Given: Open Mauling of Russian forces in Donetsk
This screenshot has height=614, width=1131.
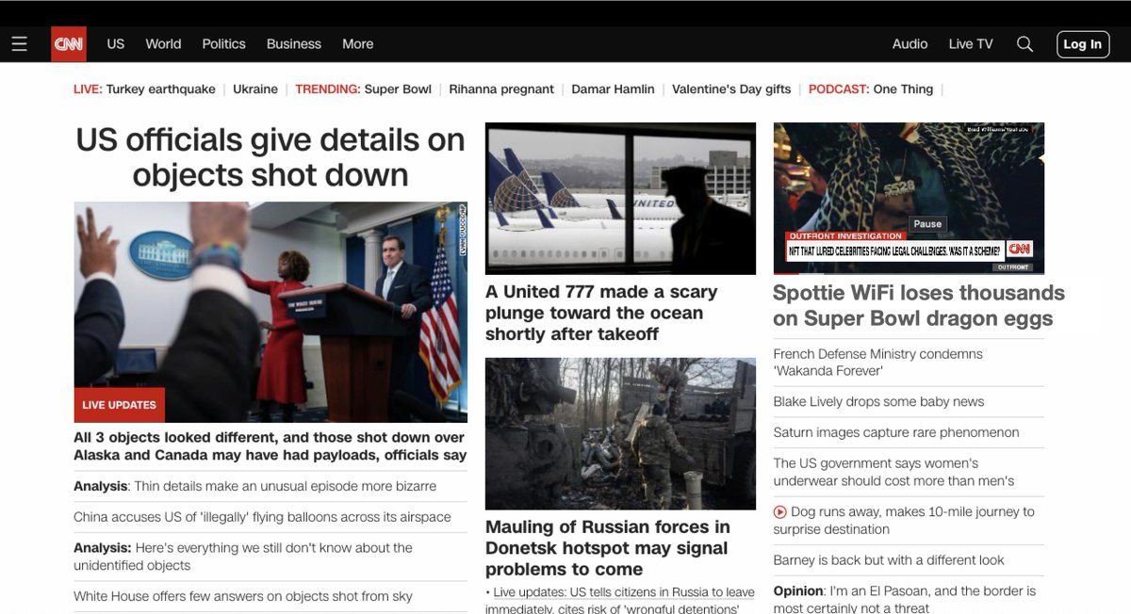Looking at the screenshot, I should click(x=608, y=548).
